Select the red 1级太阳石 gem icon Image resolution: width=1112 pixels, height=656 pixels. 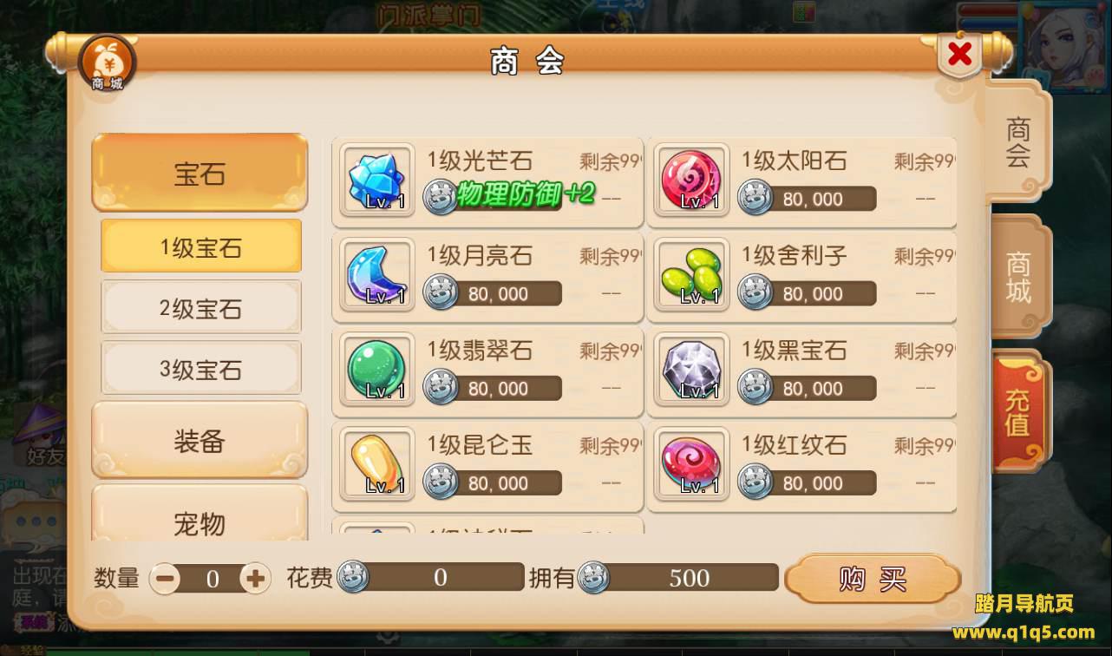tap(691, 180)
